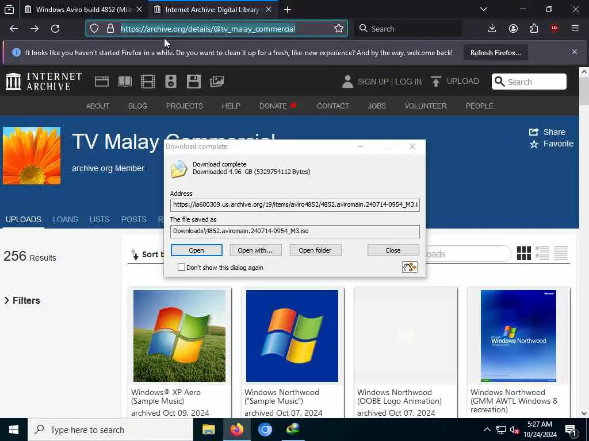Open the list all tabs dropdown arrow

[x=483, y=9]
